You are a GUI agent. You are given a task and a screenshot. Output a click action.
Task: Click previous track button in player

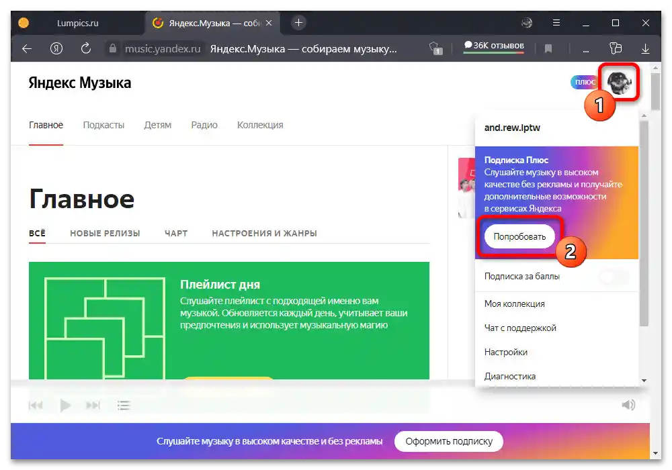pos(36,405)
